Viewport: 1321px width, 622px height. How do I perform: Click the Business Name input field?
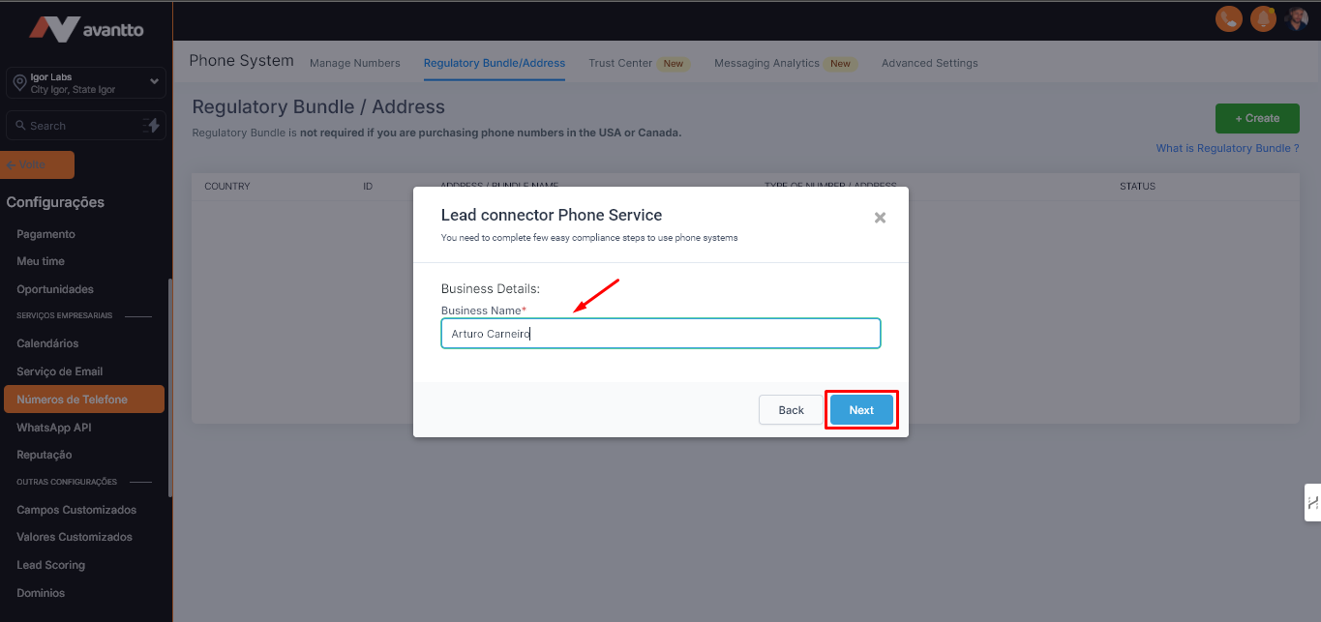[x=660, y=334]
